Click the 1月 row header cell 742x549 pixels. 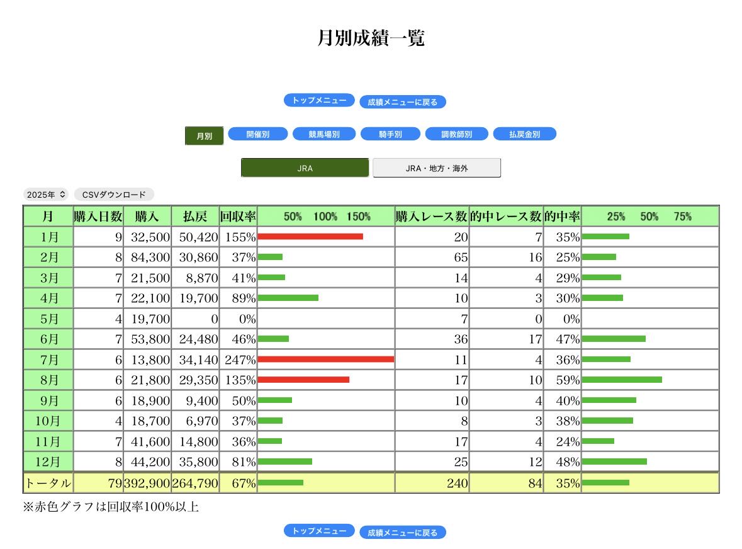tap(48, 237)
